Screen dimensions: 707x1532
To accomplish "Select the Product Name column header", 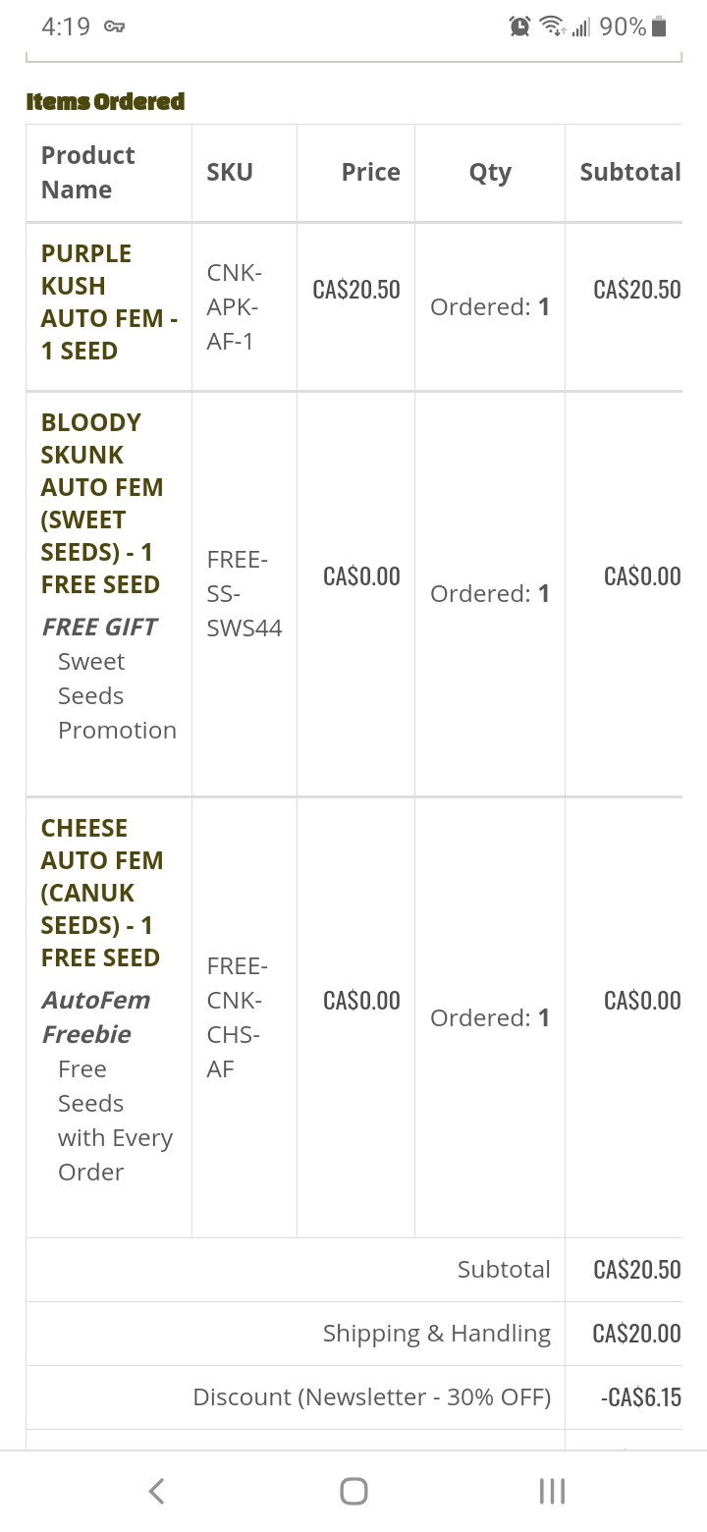I will tap(88, 172).
